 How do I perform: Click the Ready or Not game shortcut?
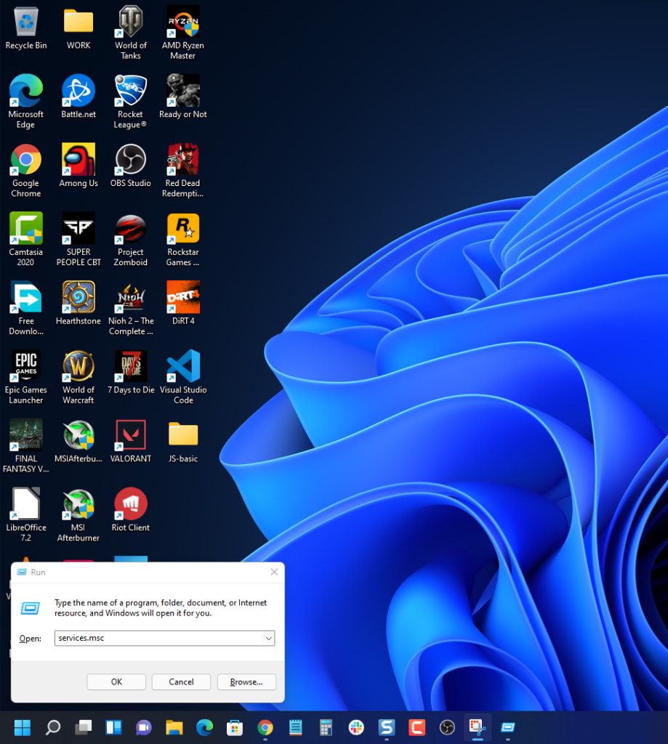click(182, 97)
